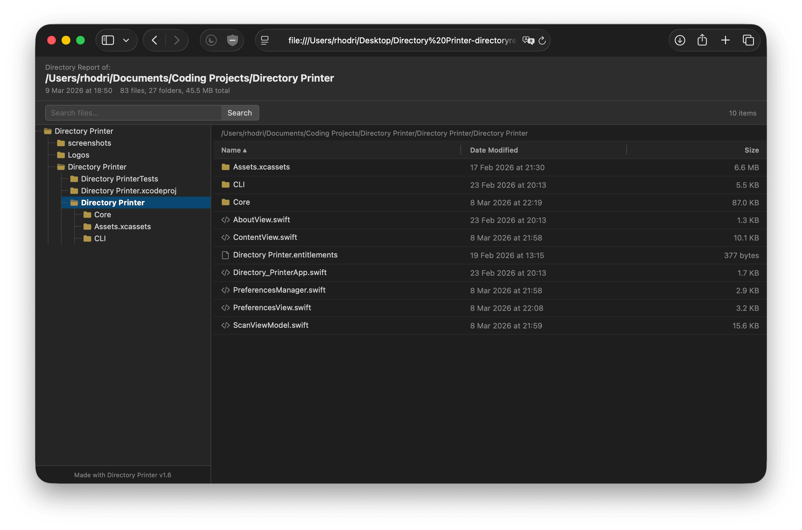Open the page reader menu icon

pos(265,40)
